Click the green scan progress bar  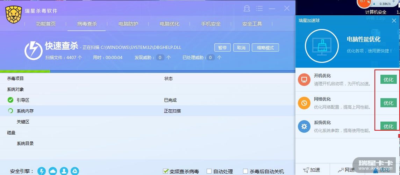coord(25,72)
